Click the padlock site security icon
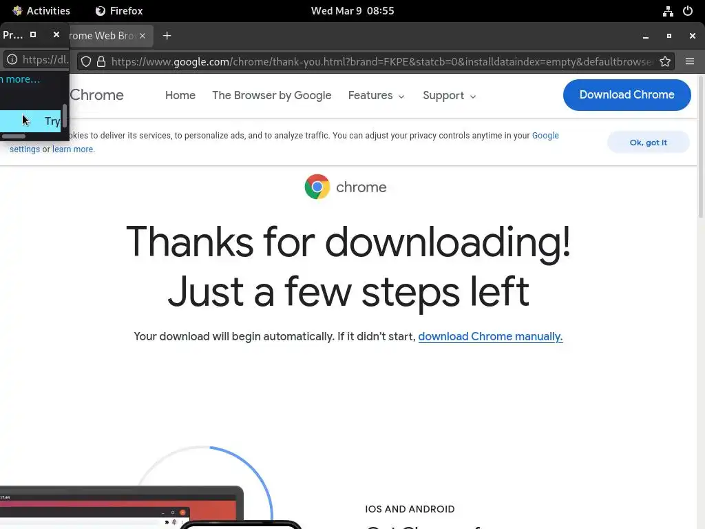 101,61
